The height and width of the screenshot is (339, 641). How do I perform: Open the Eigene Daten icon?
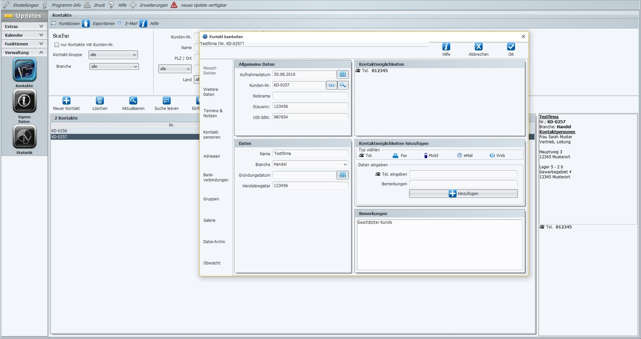[x=24, y=101]
